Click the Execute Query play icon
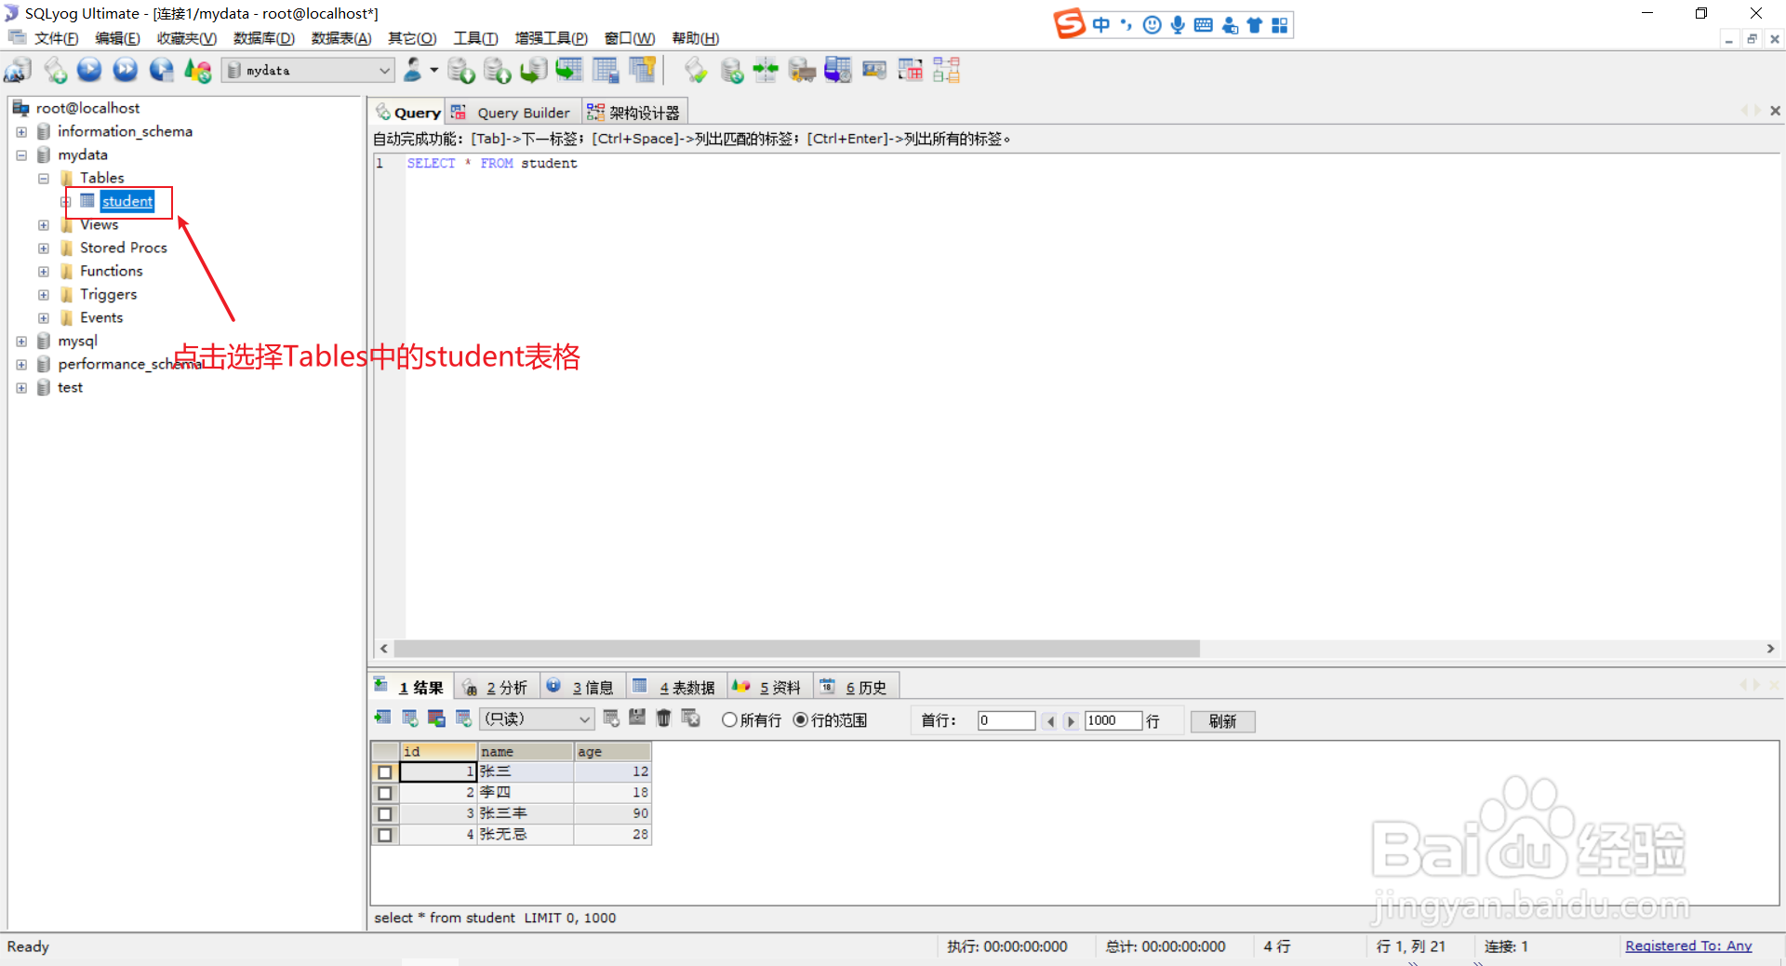 click(89, 71)
